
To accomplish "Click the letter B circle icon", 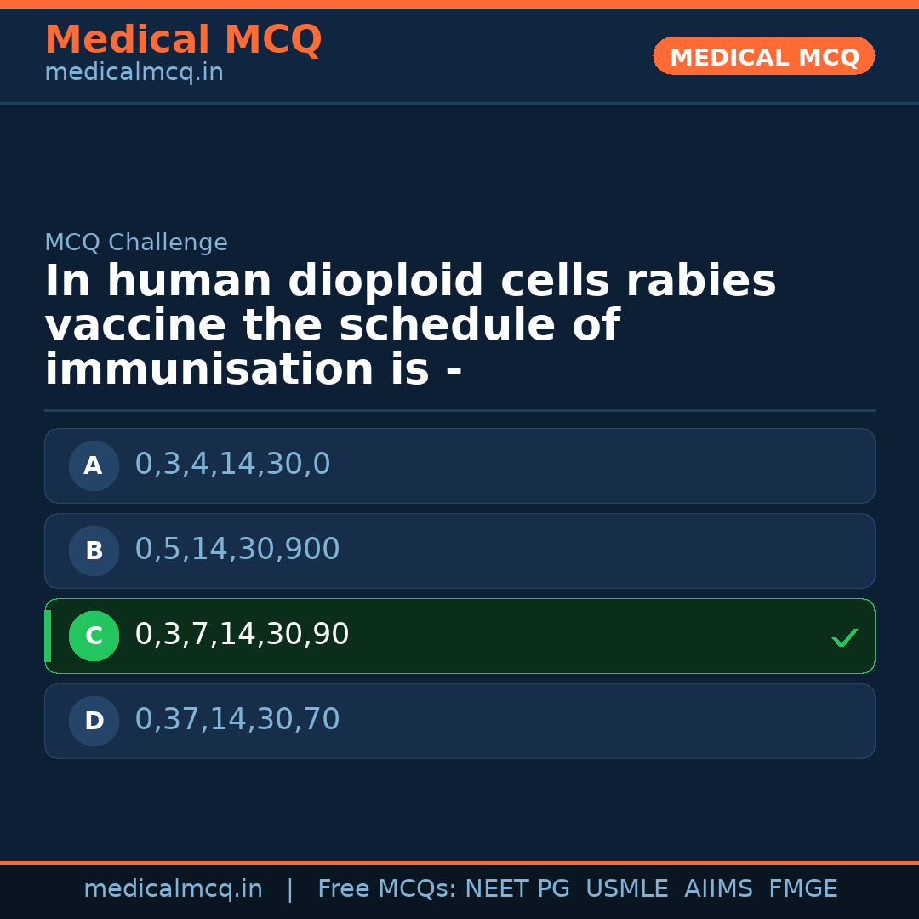I will [x=94, y=551].
